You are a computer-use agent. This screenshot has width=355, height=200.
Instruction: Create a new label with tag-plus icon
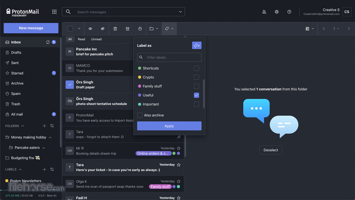[x=197, y=45]
